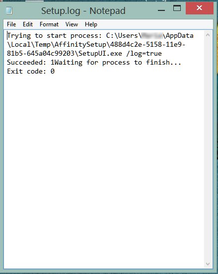Click the empty area below the log text
The image size is (218, 274).
[x=104, y=166]
